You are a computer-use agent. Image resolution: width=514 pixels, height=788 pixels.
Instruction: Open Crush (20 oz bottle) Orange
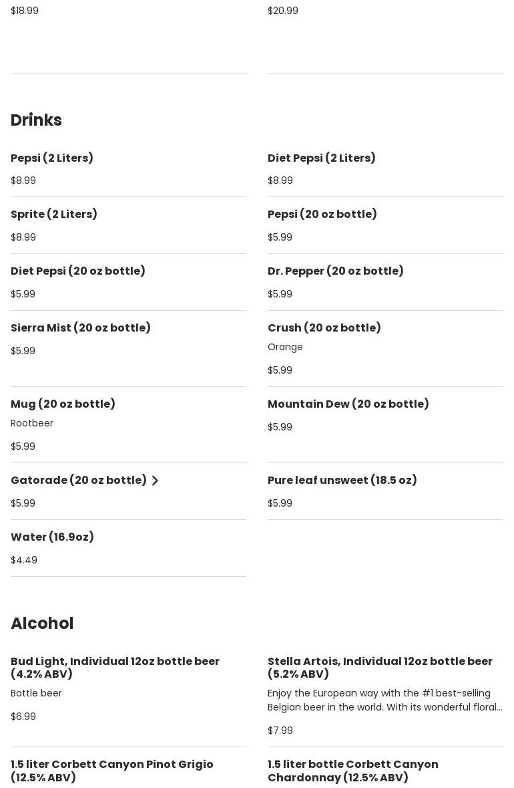point(324,328)
